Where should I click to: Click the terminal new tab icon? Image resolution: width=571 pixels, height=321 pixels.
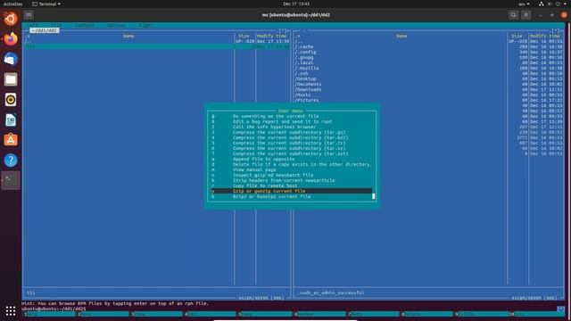click(x=29, y=15)
